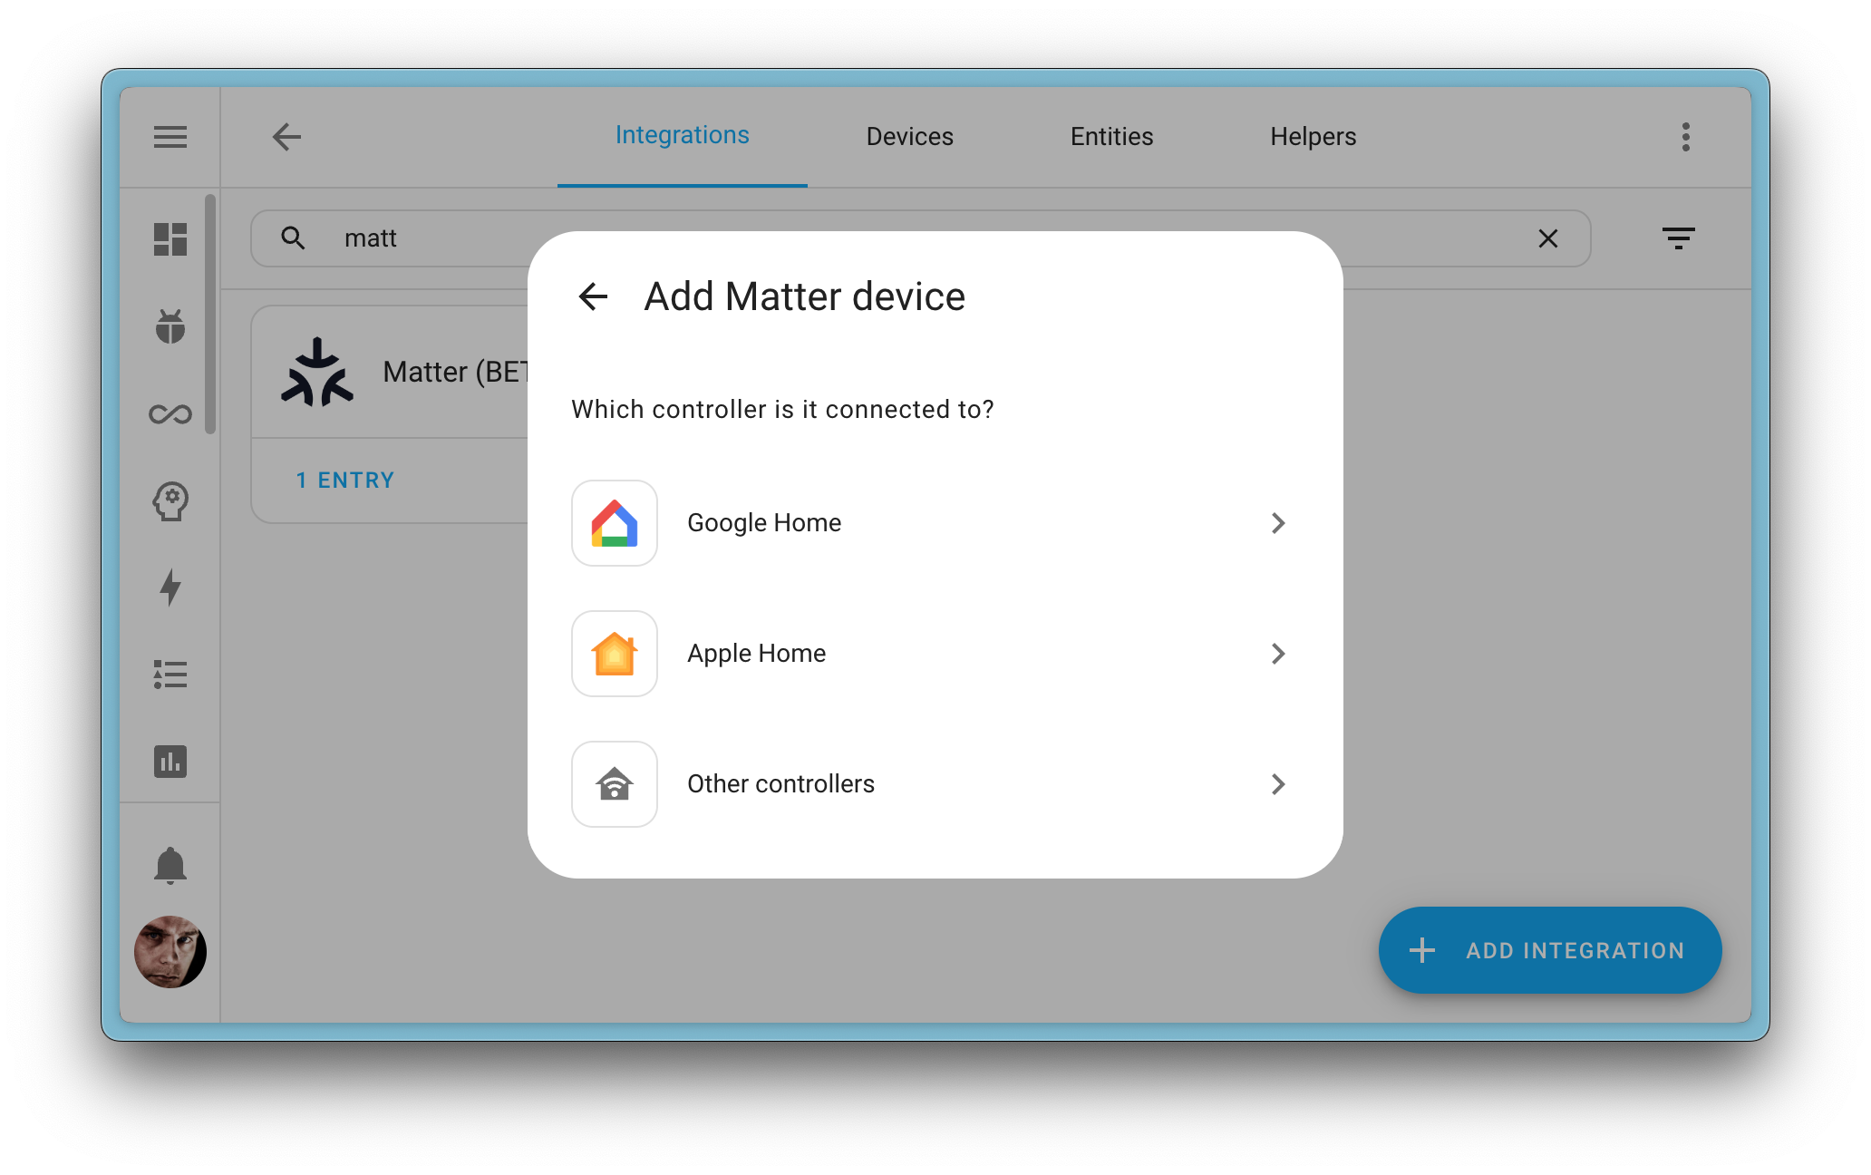Screen dimensions: 1871x1175
Task: Toggle the sidebar hamburger menu
Action: click(170, 137)
